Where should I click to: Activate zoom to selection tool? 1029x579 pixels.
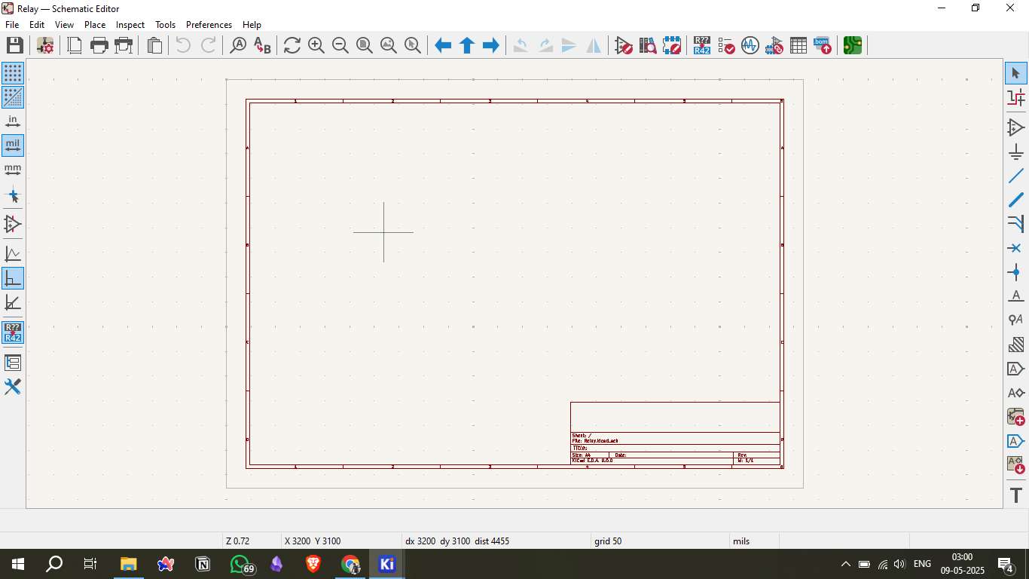click(x=413, y=45)
